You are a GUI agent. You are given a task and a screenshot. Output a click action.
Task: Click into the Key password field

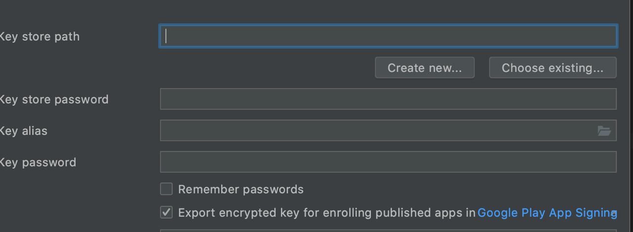(388, 162)
